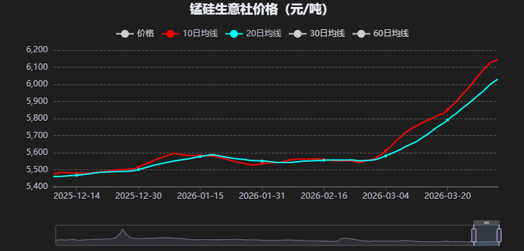Click the cyan line data point at 2026-03-20
This screenshot has height=251, width=524.
pos(447,120)
